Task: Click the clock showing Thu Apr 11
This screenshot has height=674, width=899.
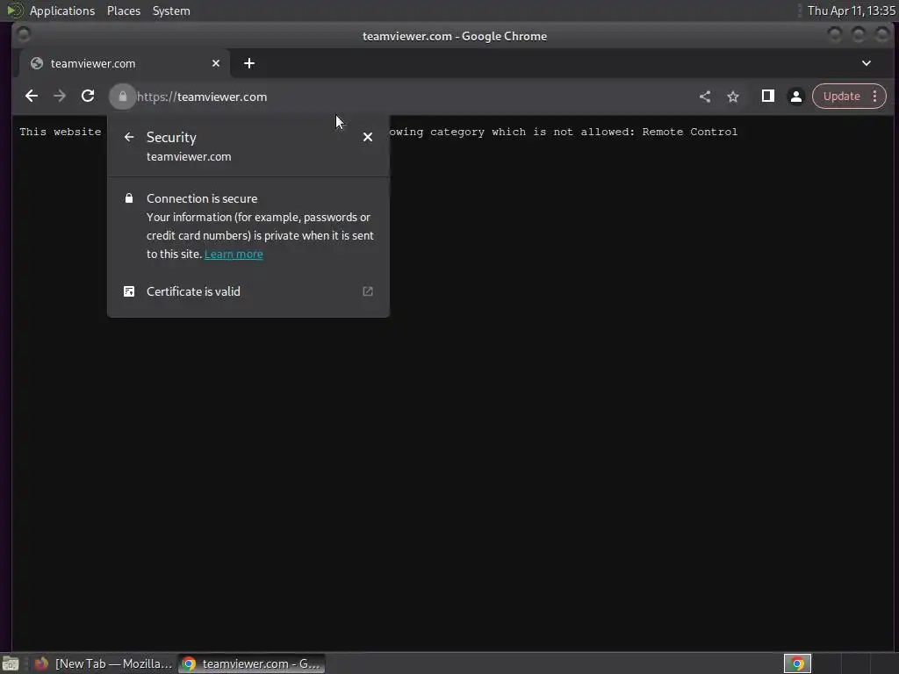Action: point(851,11)
